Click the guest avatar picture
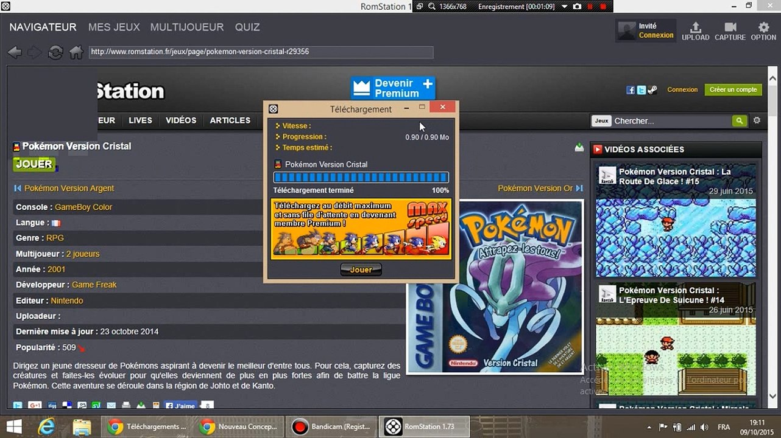Screen dimensions: 781x438 626,30
